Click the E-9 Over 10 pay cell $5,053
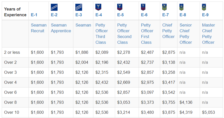Image resolution: width=224 pixels, height=118 pixels. (208, 112)
